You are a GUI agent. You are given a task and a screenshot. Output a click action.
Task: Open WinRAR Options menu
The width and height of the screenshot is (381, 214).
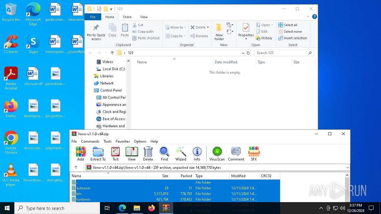(140, 141)
